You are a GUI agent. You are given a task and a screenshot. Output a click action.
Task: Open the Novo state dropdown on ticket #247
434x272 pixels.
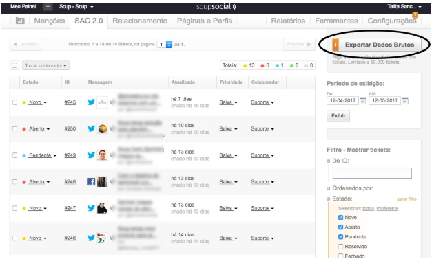click(37, 208)
